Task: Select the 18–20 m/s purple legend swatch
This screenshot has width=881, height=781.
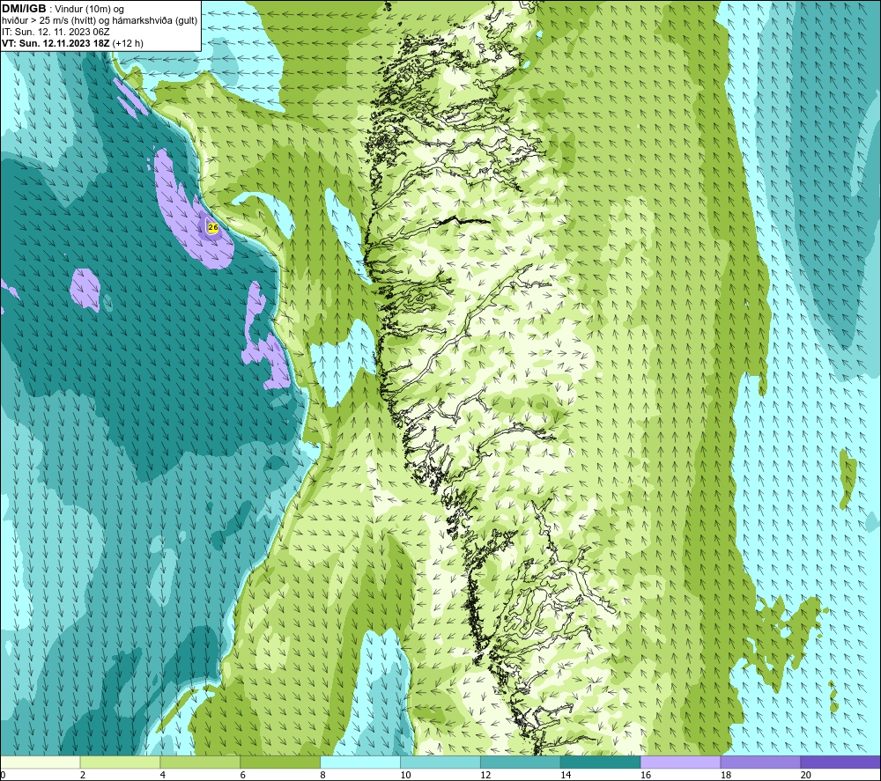Action: click(x=761, y=762)
